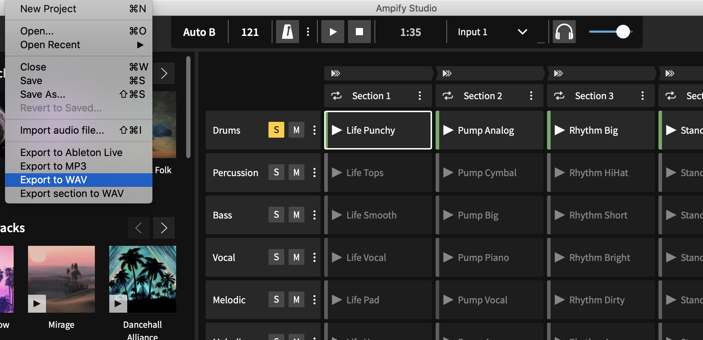The width and height of the screenshot is (703, 340).
Task: Toggle loop for Section 1
Action: point(336,96)
